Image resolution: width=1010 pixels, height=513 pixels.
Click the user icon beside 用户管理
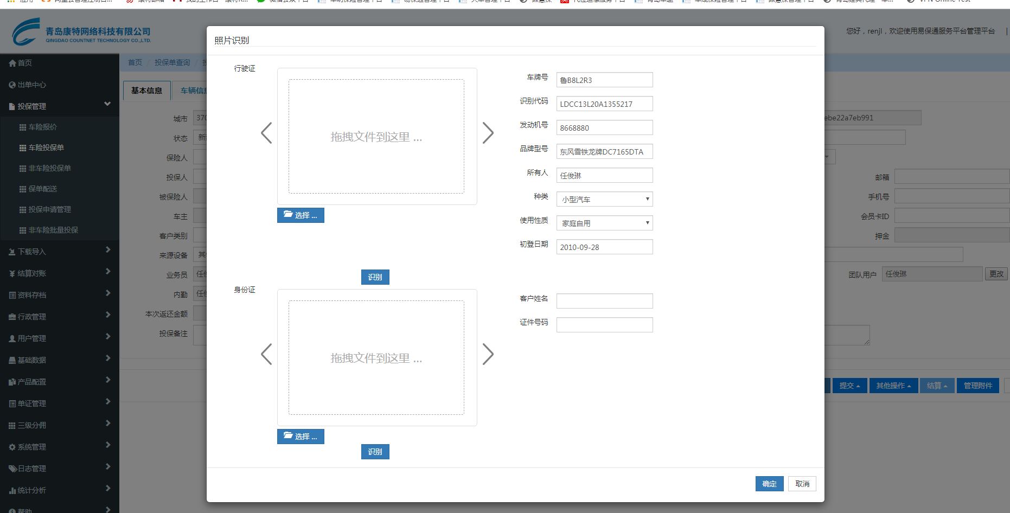coord(12,338)
